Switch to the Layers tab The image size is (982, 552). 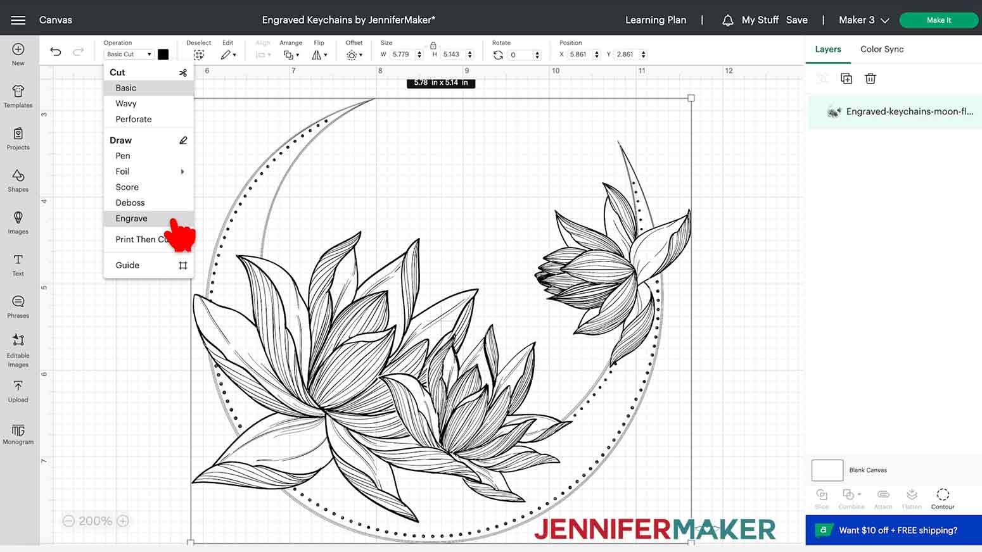(828, 49)
